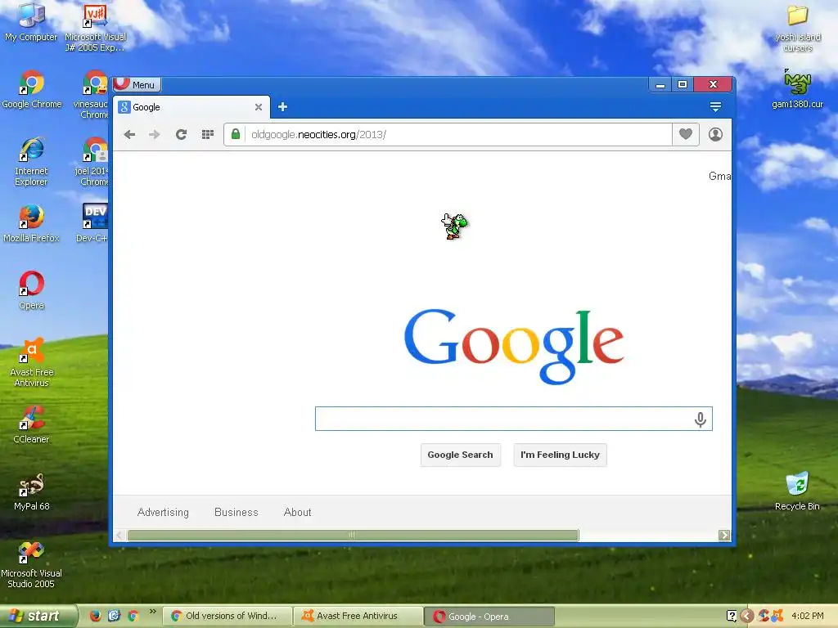This screenshot has width=838, height=628.
Task: Click the green padlock security badge
Action: [235, 134]
